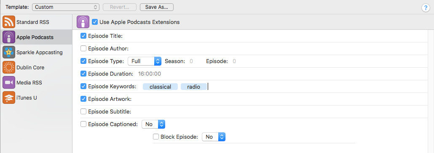This screenshot has width=434, height=153.
Task: Open help with the question mark icon
Action: pyautogui.click(x=426, y=8)
